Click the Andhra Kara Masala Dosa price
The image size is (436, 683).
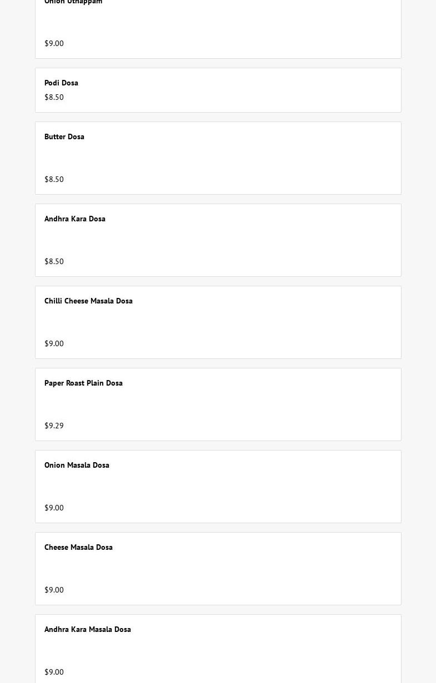(54, 672)
